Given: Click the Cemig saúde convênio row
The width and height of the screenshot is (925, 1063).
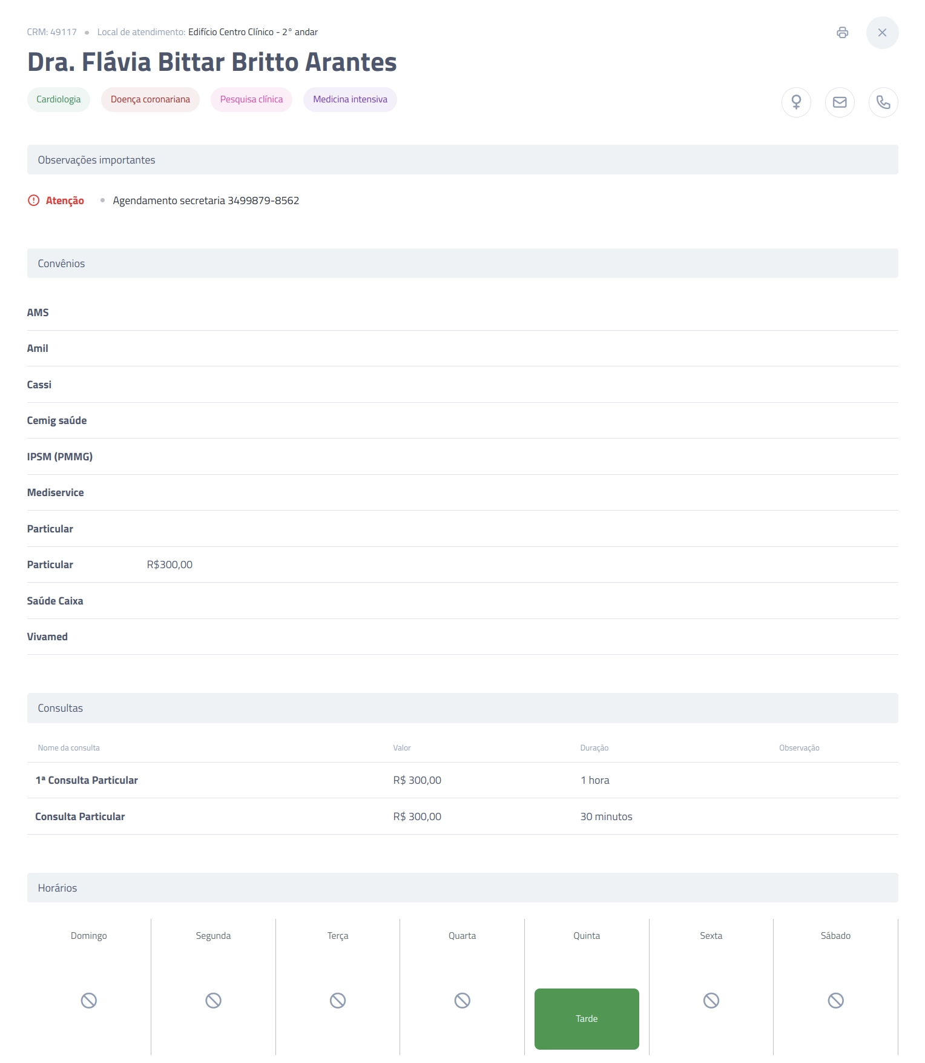Looking at the screenshot, I should pyautogui.click(x=462, y=420).
